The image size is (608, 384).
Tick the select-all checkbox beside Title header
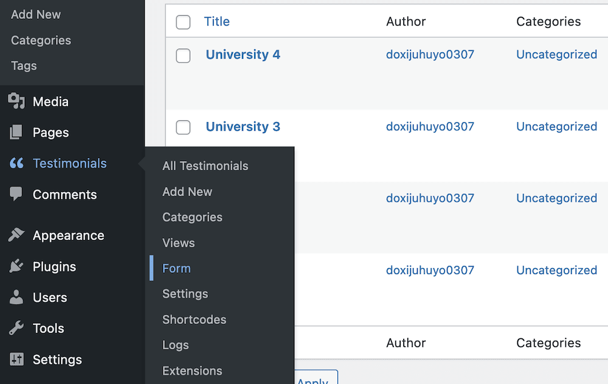(183, 22)
